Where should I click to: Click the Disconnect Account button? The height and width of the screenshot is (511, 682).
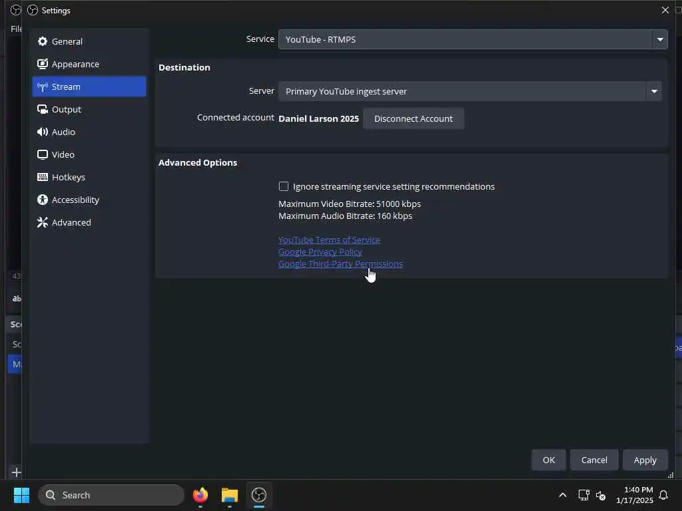tap(413, 118)
